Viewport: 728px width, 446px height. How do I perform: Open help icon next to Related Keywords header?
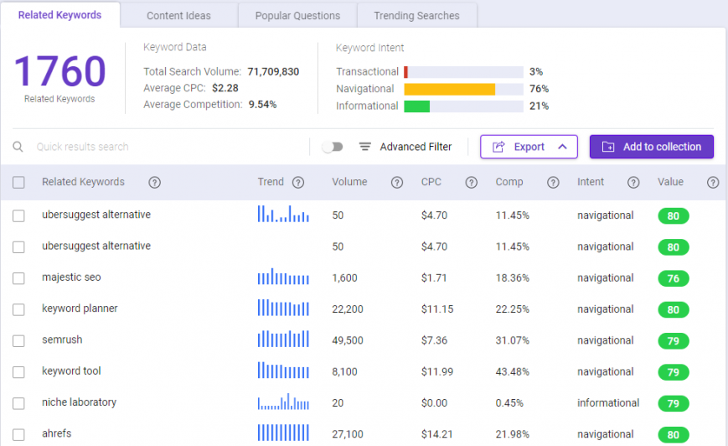click(x=155, y=183)
